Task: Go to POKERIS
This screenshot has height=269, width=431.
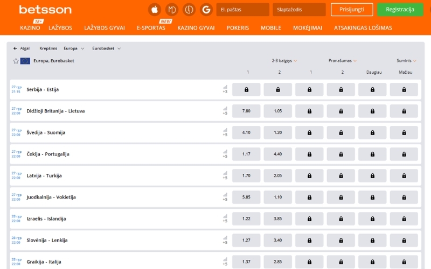Action: [x=238, y=28]
